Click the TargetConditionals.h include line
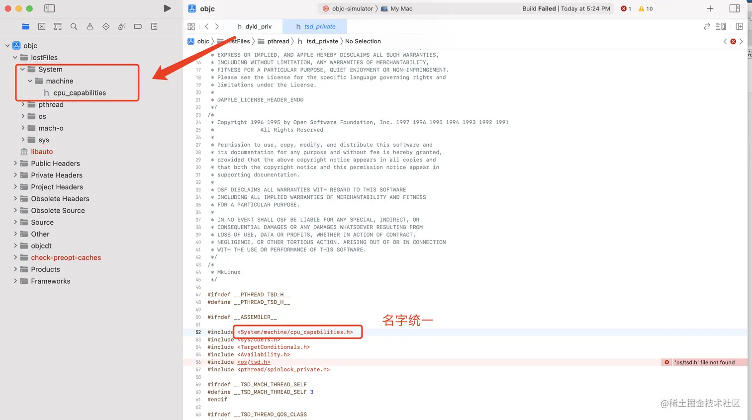 coord(259,347)
